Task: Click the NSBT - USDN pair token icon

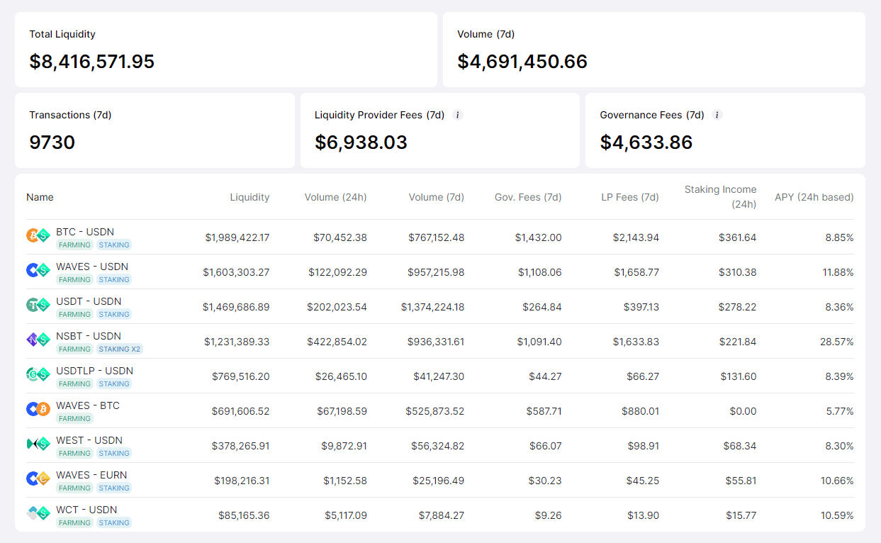Action: (x=38, y=340)
